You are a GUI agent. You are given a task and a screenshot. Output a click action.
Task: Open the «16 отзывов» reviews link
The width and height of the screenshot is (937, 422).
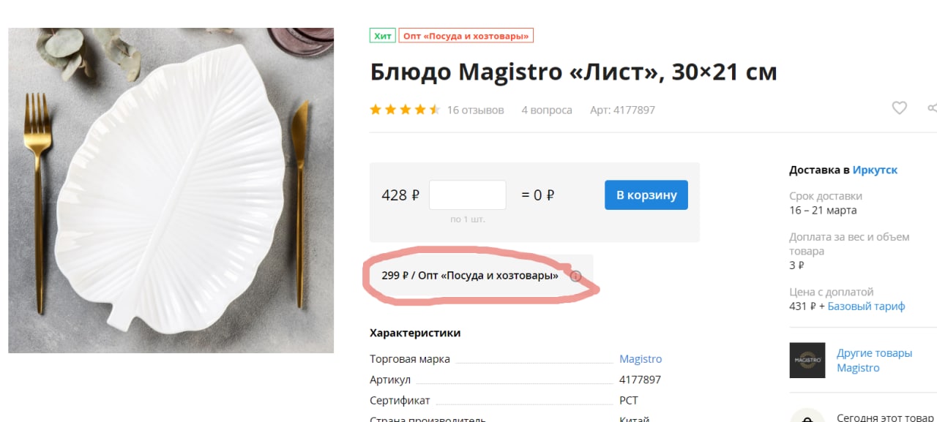(x=476, y=110)
